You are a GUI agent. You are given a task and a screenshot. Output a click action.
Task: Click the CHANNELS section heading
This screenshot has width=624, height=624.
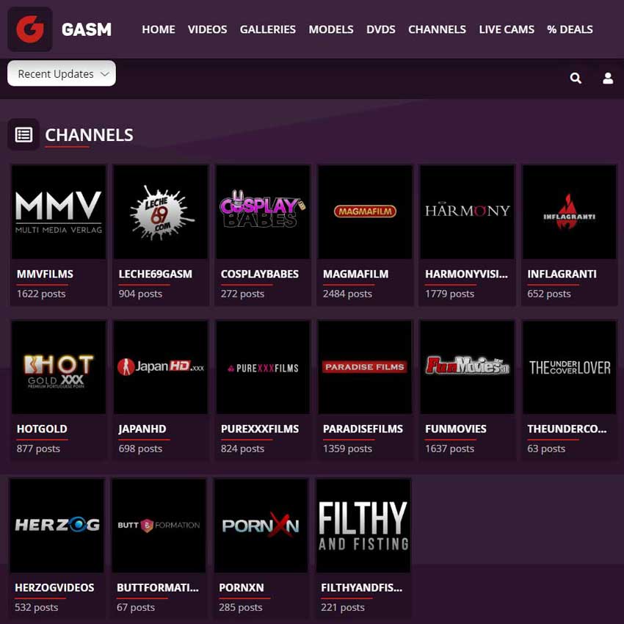[89, 135]
